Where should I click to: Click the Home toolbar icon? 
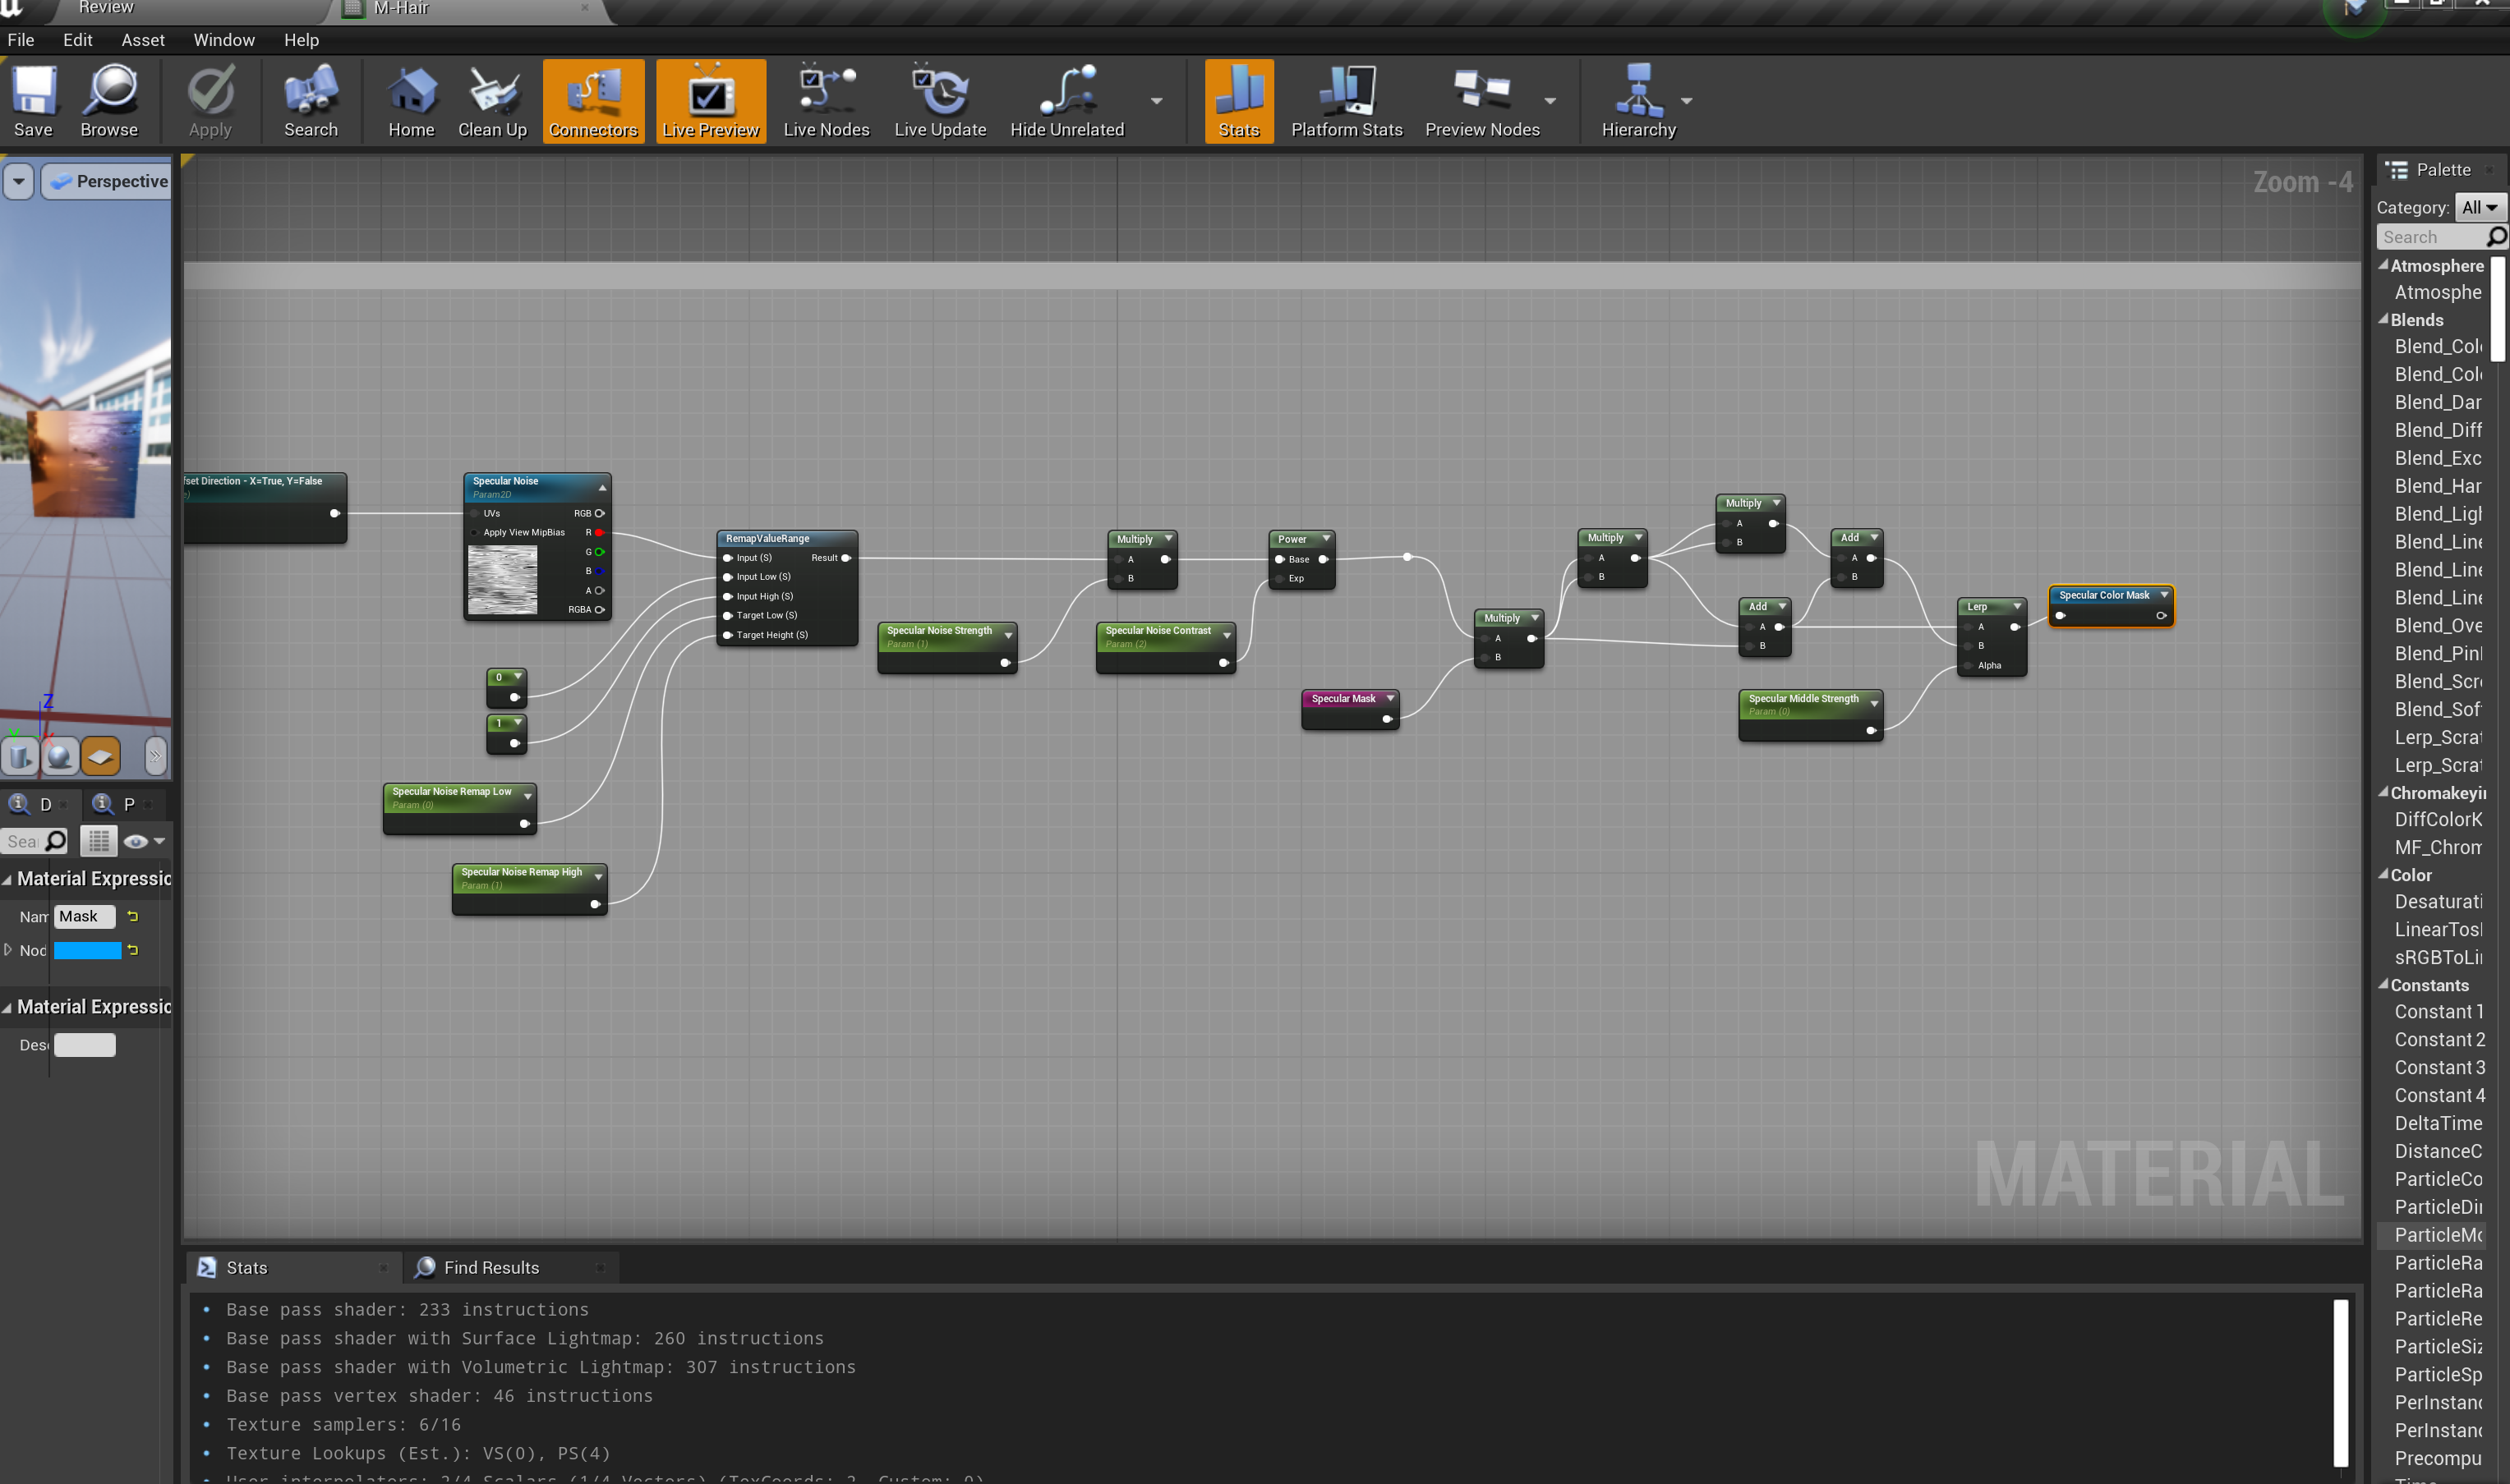(411, 101)
